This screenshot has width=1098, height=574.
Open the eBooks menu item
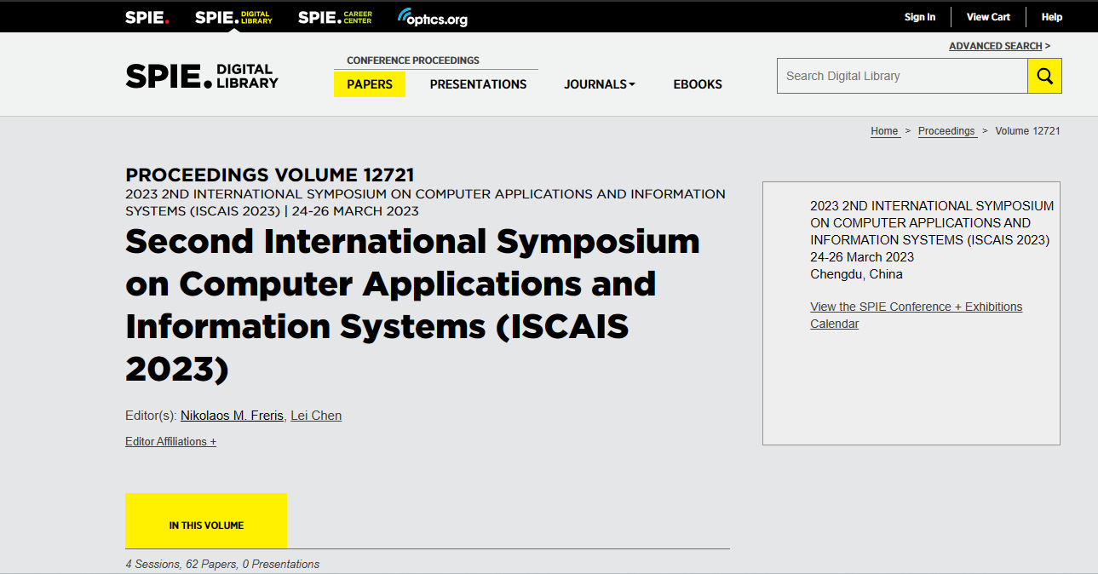coord(698,84)
